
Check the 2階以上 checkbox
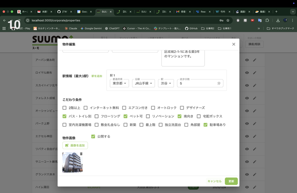(64, 108)
